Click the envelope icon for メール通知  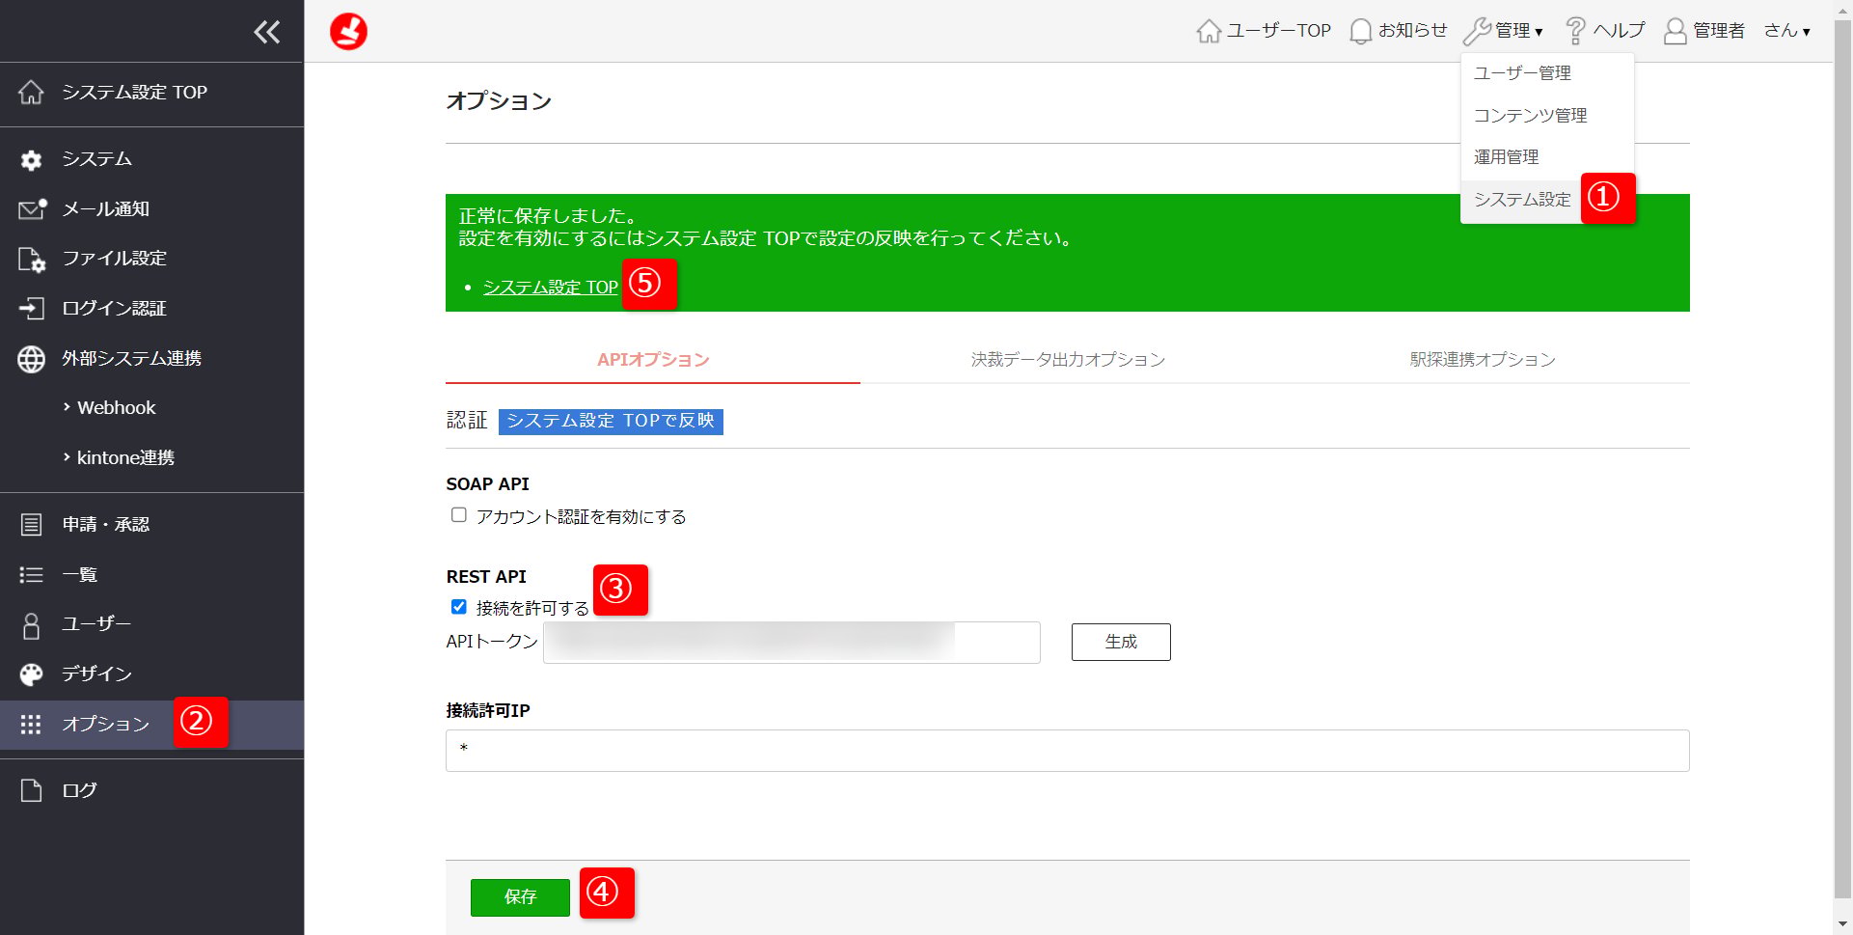point(32,208)
